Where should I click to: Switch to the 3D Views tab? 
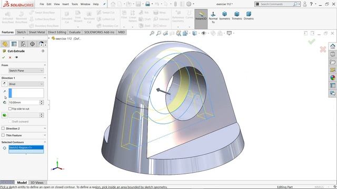click(37, 183)
